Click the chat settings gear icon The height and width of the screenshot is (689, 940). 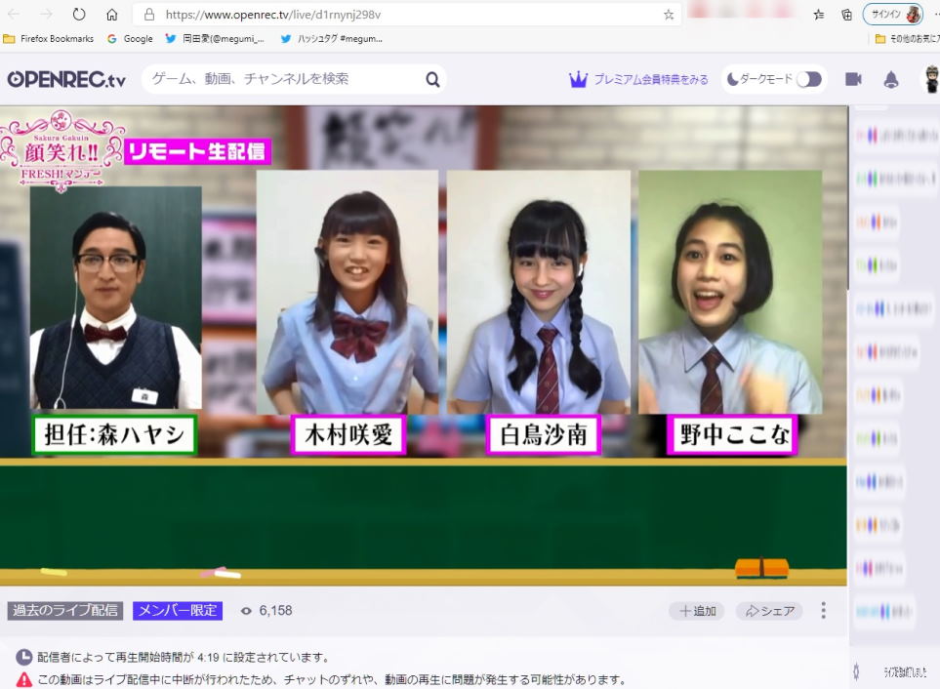[x=856, y=671]
